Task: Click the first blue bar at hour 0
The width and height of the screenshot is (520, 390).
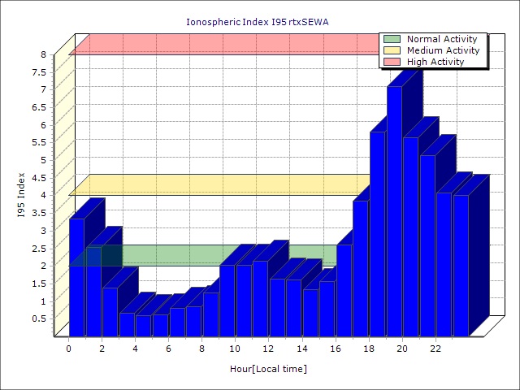Action: click(76, 276)
